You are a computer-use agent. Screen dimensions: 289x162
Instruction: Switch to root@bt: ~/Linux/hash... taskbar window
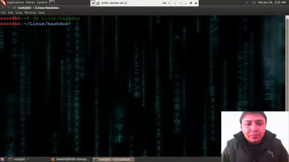[x=113, y=159]
